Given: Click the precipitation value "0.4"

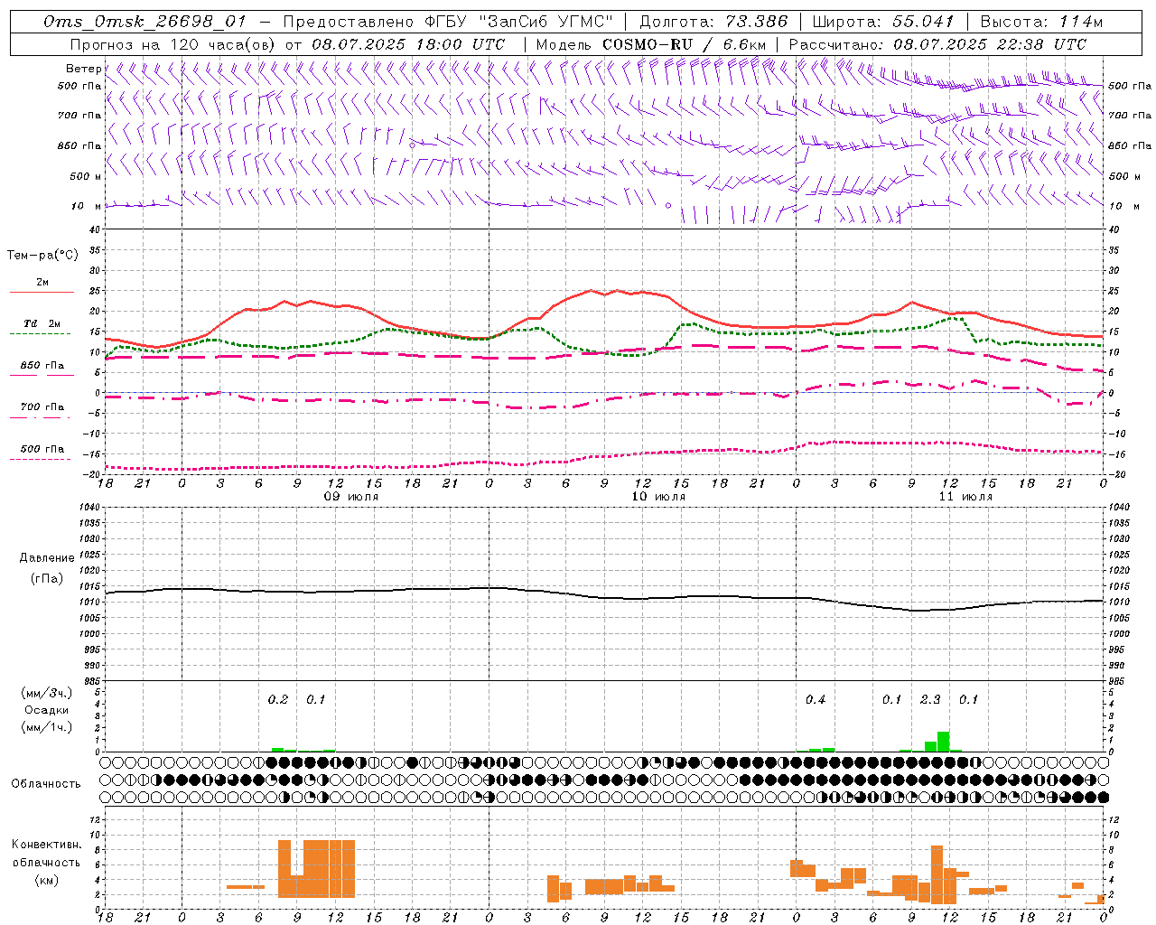Looking at the screenshot, I should pyautogui.click(x=816, y=700).
